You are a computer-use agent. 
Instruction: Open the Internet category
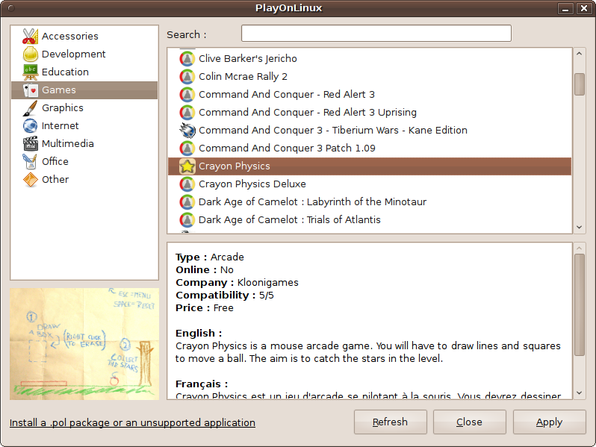(x=60, y=125)
